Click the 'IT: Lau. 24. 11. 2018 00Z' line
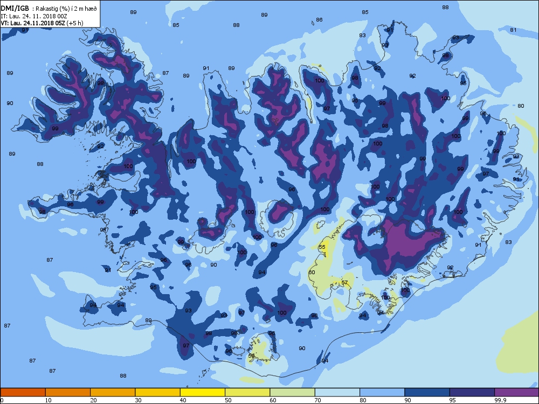 point(33,16)
